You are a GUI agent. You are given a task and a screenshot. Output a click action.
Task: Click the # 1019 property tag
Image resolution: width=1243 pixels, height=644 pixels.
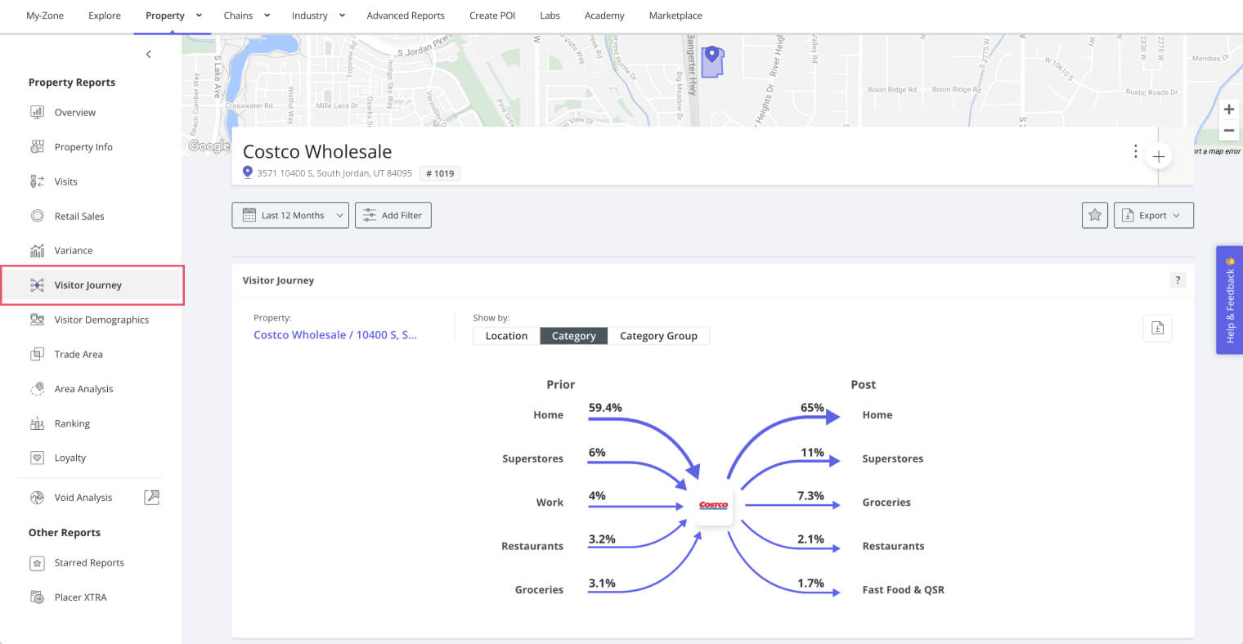pos(440,173)
